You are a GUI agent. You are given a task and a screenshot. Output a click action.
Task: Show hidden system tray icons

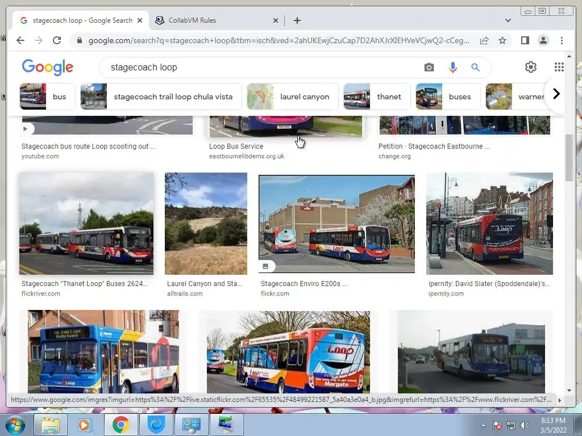coord(483,425)
